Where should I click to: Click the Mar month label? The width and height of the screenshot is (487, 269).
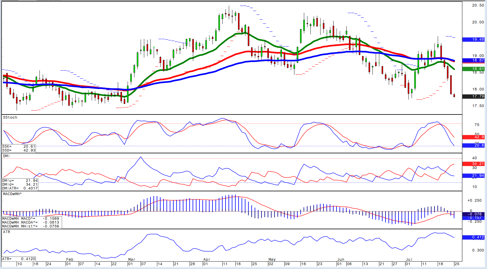click(131, 260)
